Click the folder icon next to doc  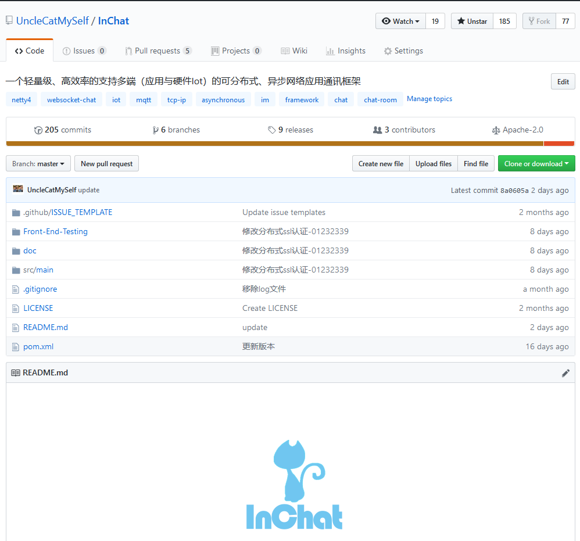click(16, 251)
